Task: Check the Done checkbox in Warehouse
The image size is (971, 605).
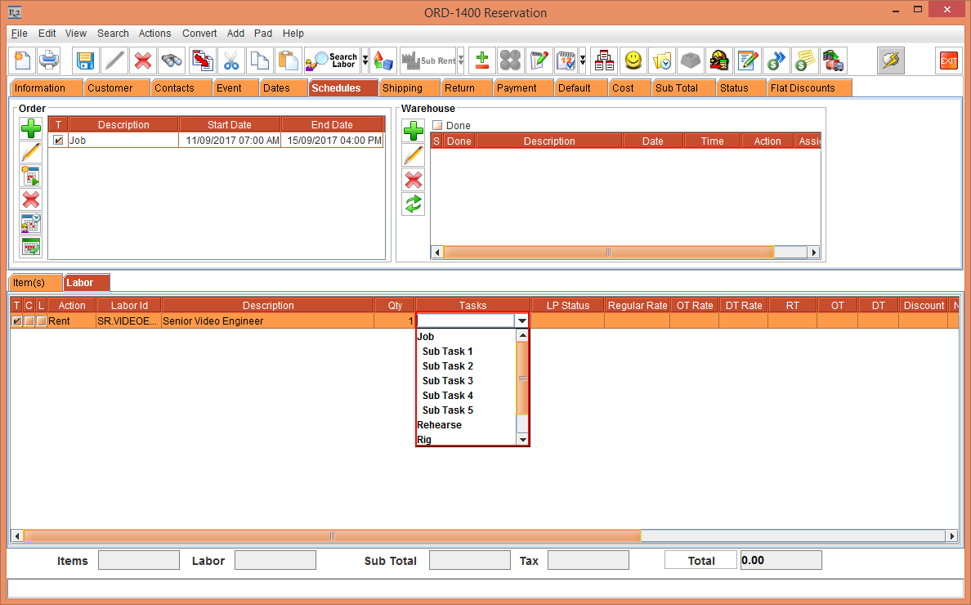Action: pos(437,126)
